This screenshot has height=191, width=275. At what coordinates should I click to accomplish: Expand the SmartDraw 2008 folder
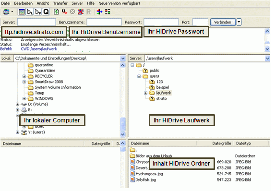point(24,82)
